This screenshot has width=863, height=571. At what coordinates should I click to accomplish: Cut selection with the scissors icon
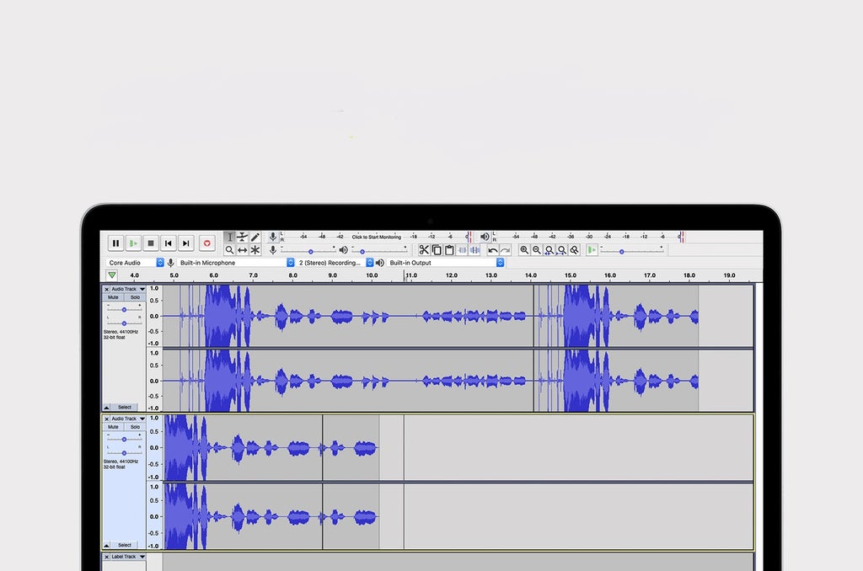(x=424, y=250)
